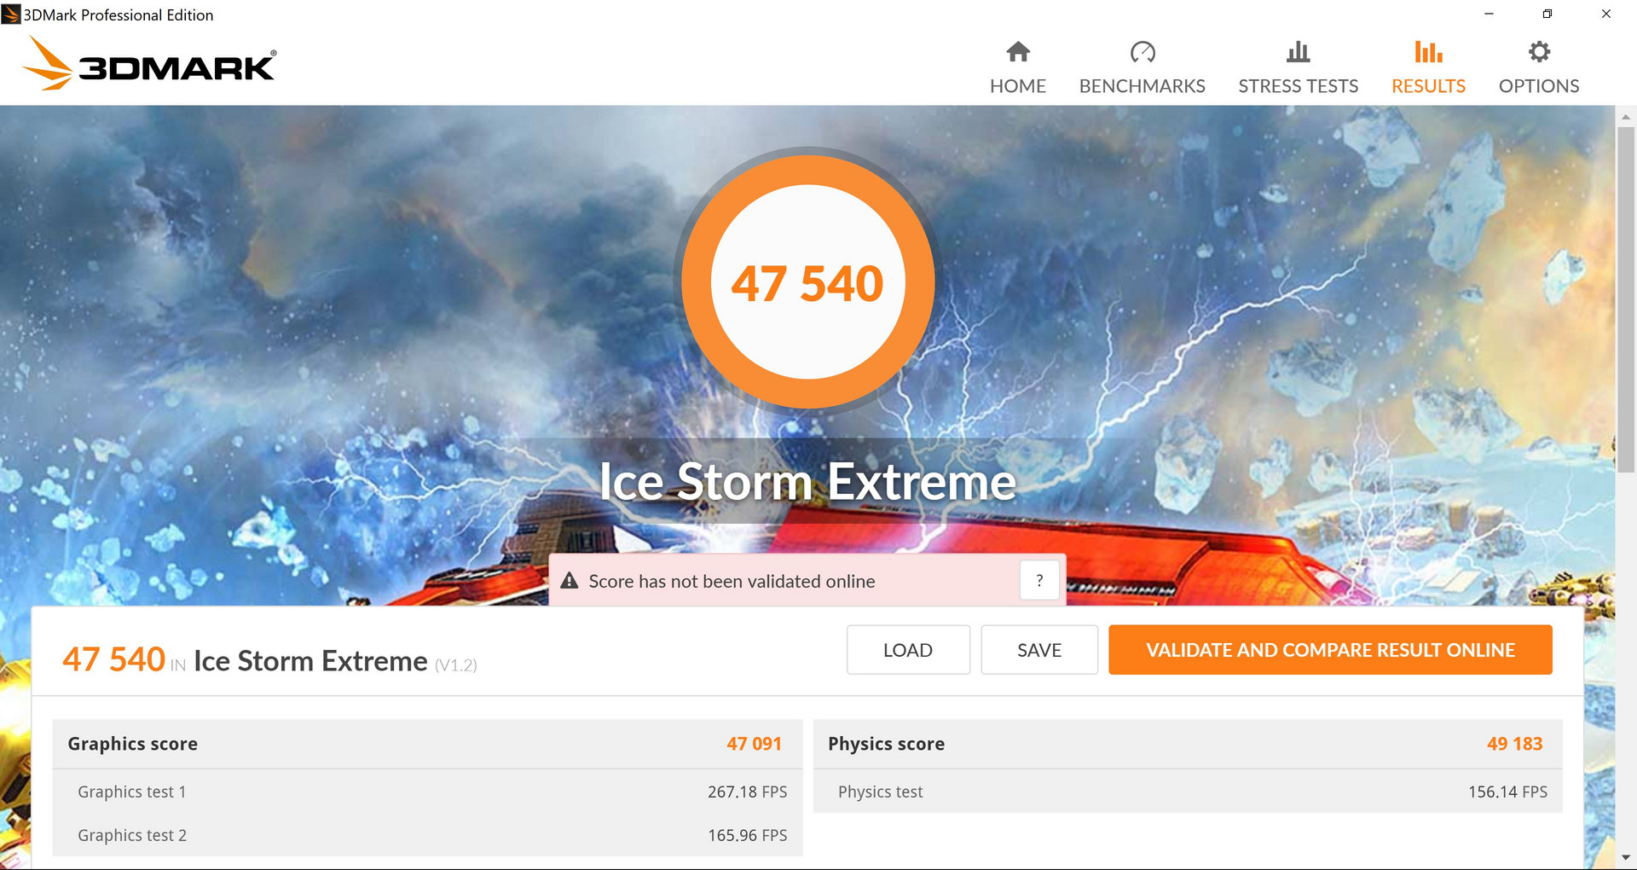Open the RESULTS tab label
Screen dimensions: 1637x870
tap(1428, 86)
